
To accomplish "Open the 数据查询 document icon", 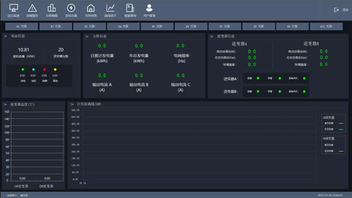I will (130, 8).
